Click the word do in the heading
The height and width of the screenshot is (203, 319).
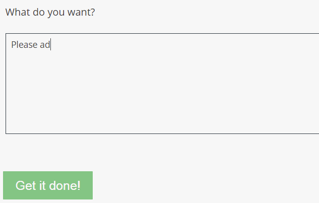pyautogui.click(x=39, y=12)
